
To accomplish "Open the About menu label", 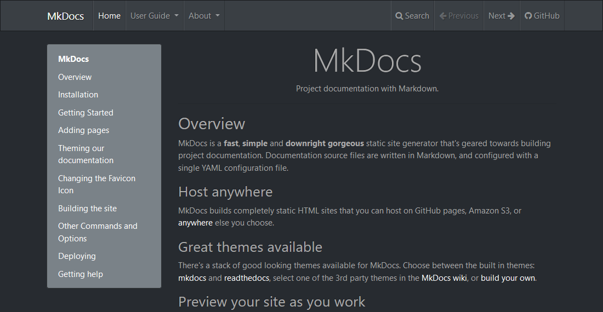I will [200, 16].
